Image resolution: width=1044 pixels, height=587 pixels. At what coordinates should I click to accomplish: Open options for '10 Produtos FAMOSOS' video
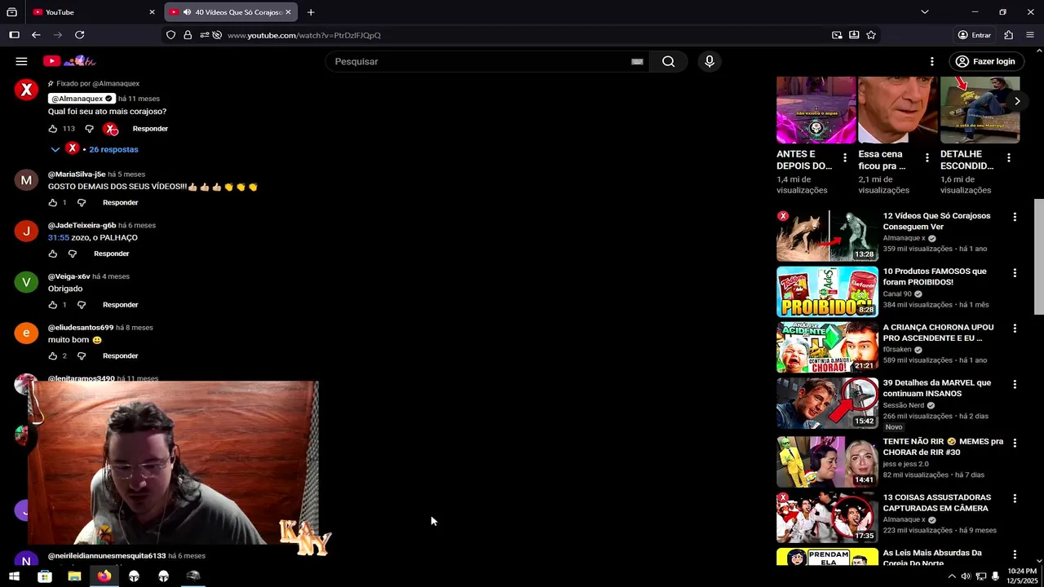tap(1015, 272)
